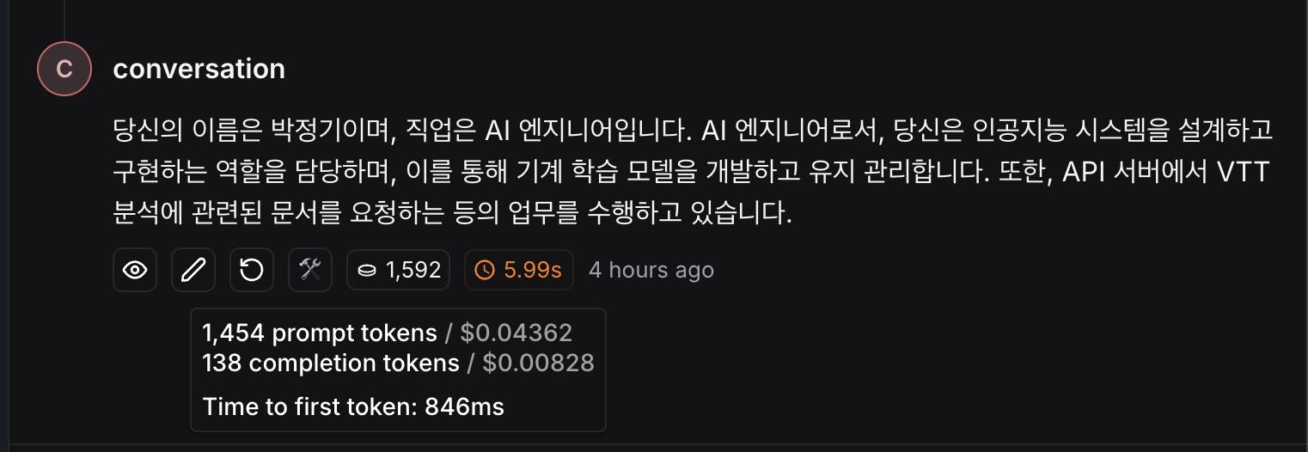The height and width of the screenshot is (452, 1308).
Task: Select the "conversation" heading
Action: (x=199, y=69)
